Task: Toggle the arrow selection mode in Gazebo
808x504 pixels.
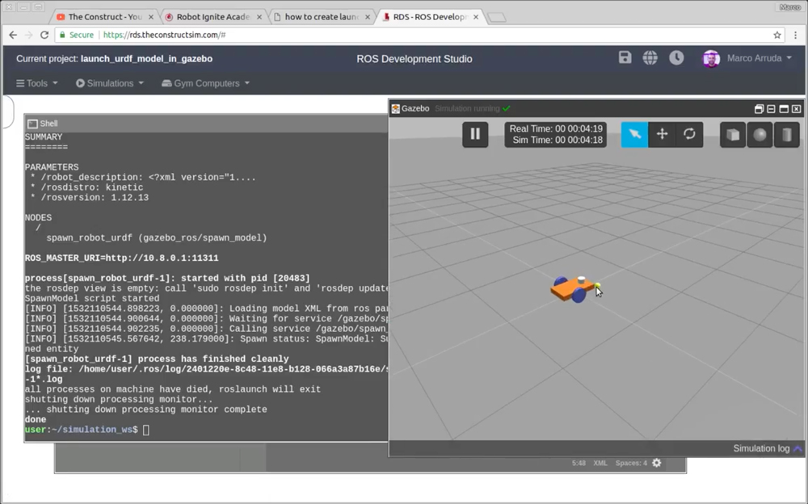Action: pos(634,134)
